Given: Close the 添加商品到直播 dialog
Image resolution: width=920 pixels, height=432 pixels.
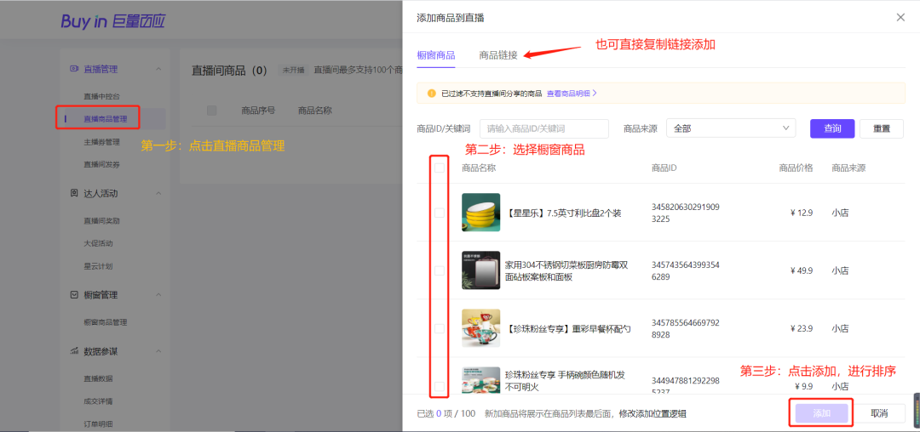Looking at the screenshot, I should 900,18.
